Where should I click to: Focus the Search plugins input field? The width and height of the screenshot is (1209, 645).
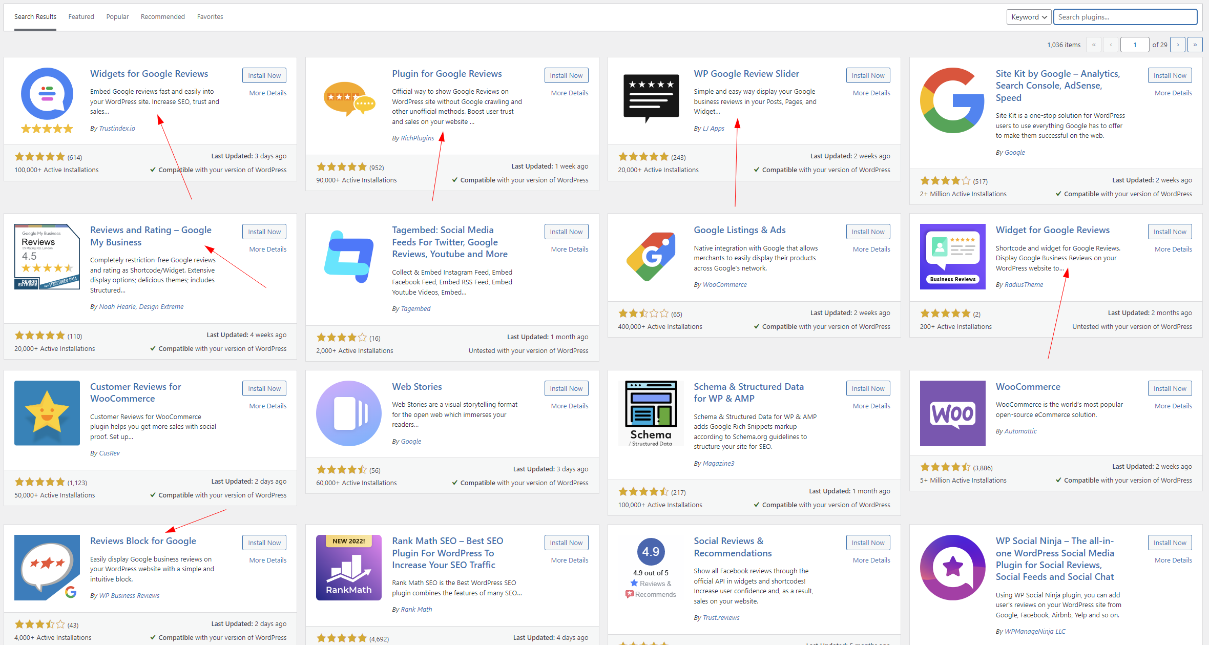coord(1125,17)
